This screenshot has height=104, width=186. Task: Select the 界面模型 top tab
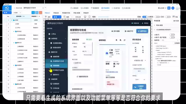coord(105,8)
